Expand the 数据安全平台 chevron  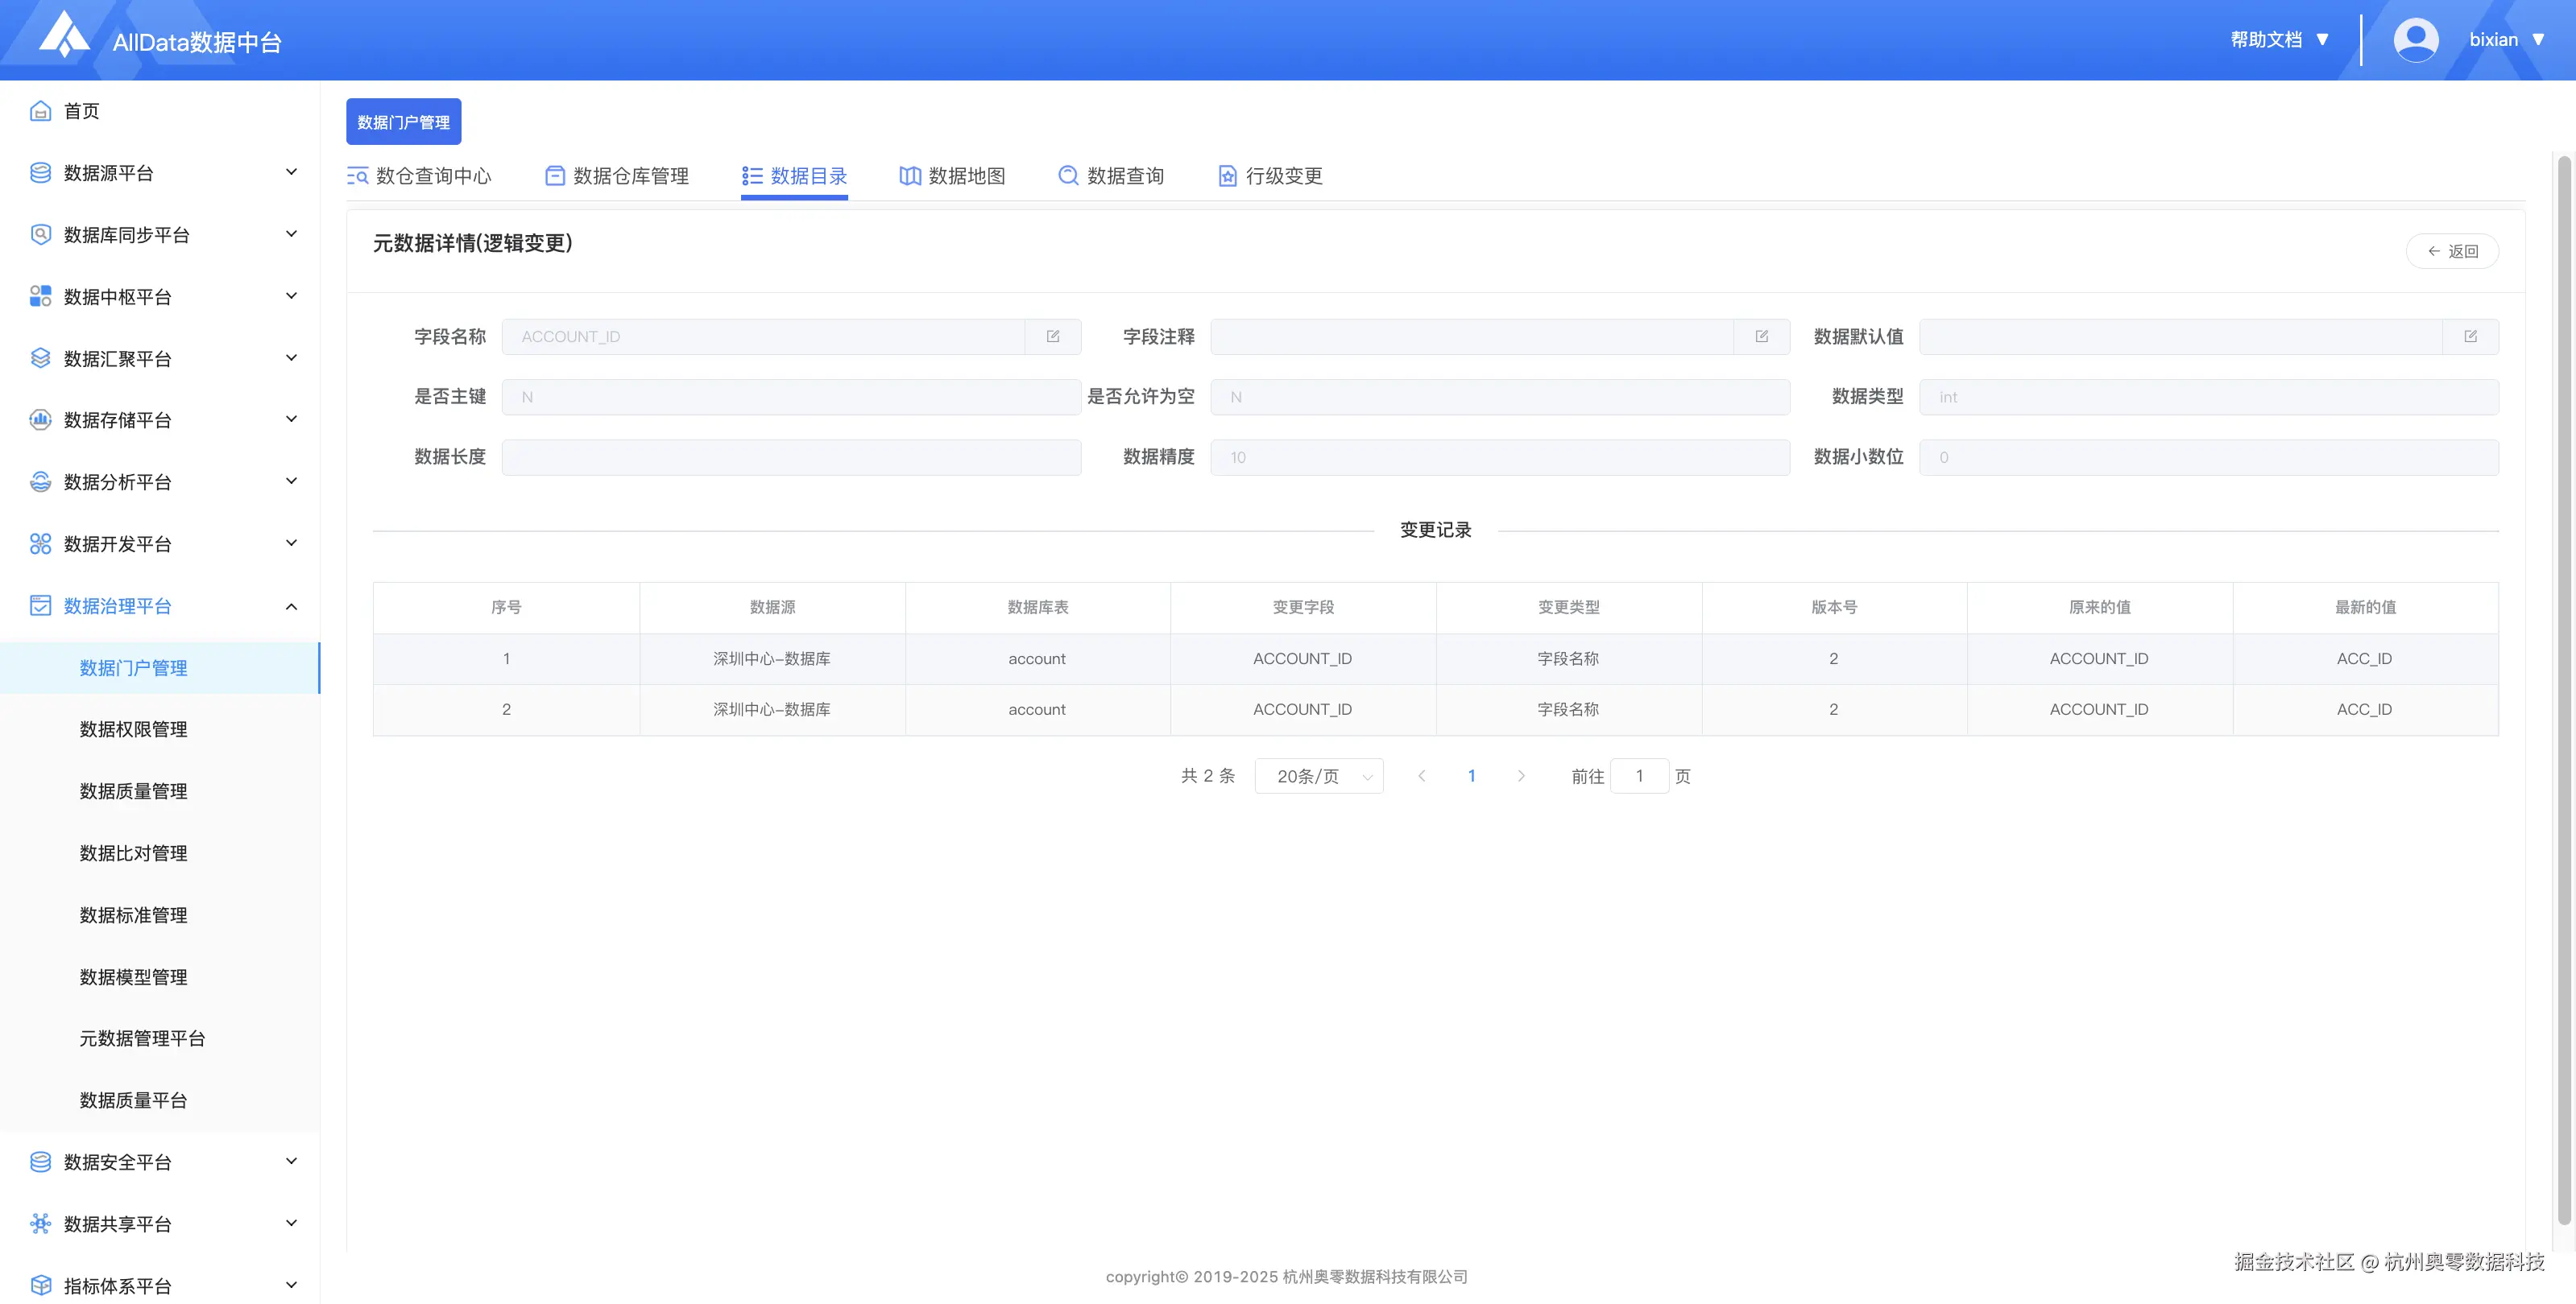[x=292, y=1162]
